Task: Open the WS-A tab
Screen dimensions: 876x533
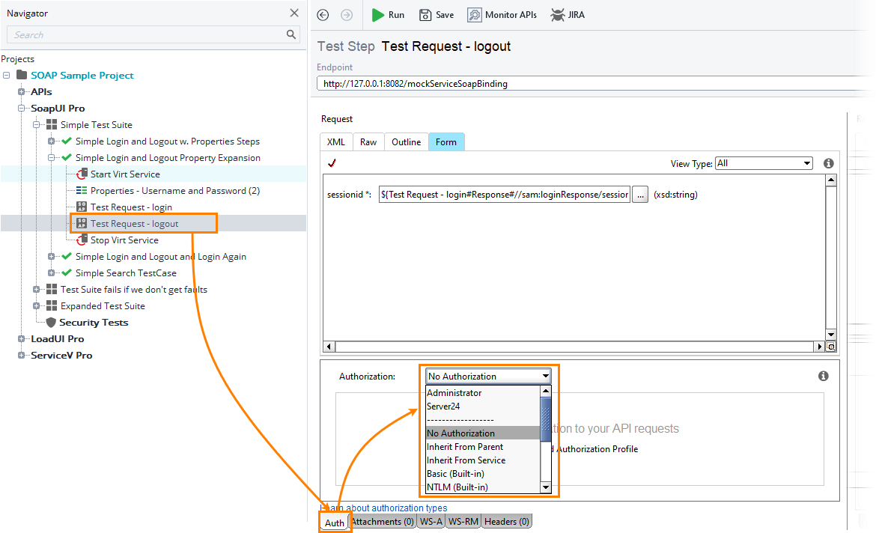Action: (431, 521)
